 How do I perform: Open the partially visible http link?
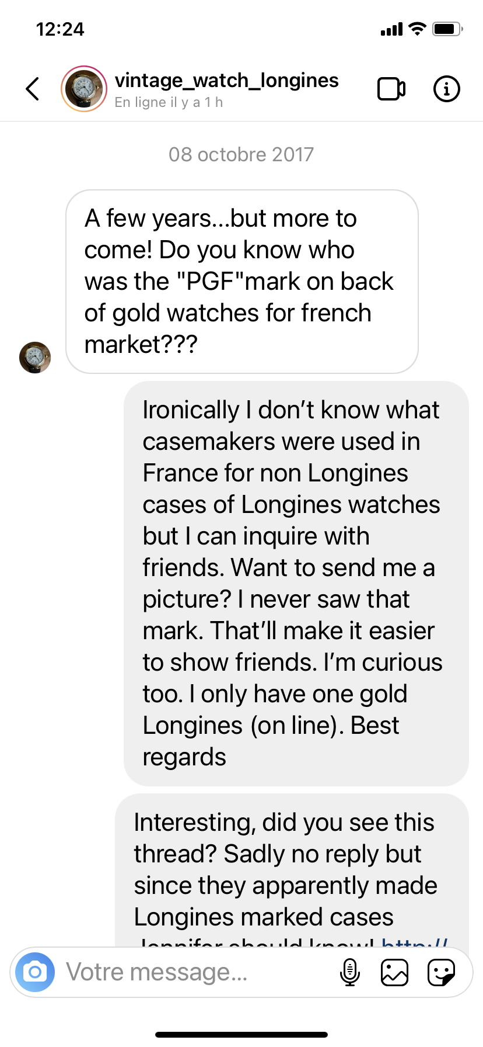click(x=415, y=941)
